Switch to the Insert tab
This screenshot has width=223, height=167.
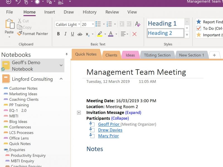[x=50, y=12]
